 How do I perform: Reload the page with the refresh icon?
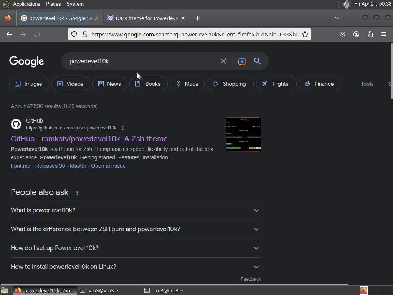point(36,35)
